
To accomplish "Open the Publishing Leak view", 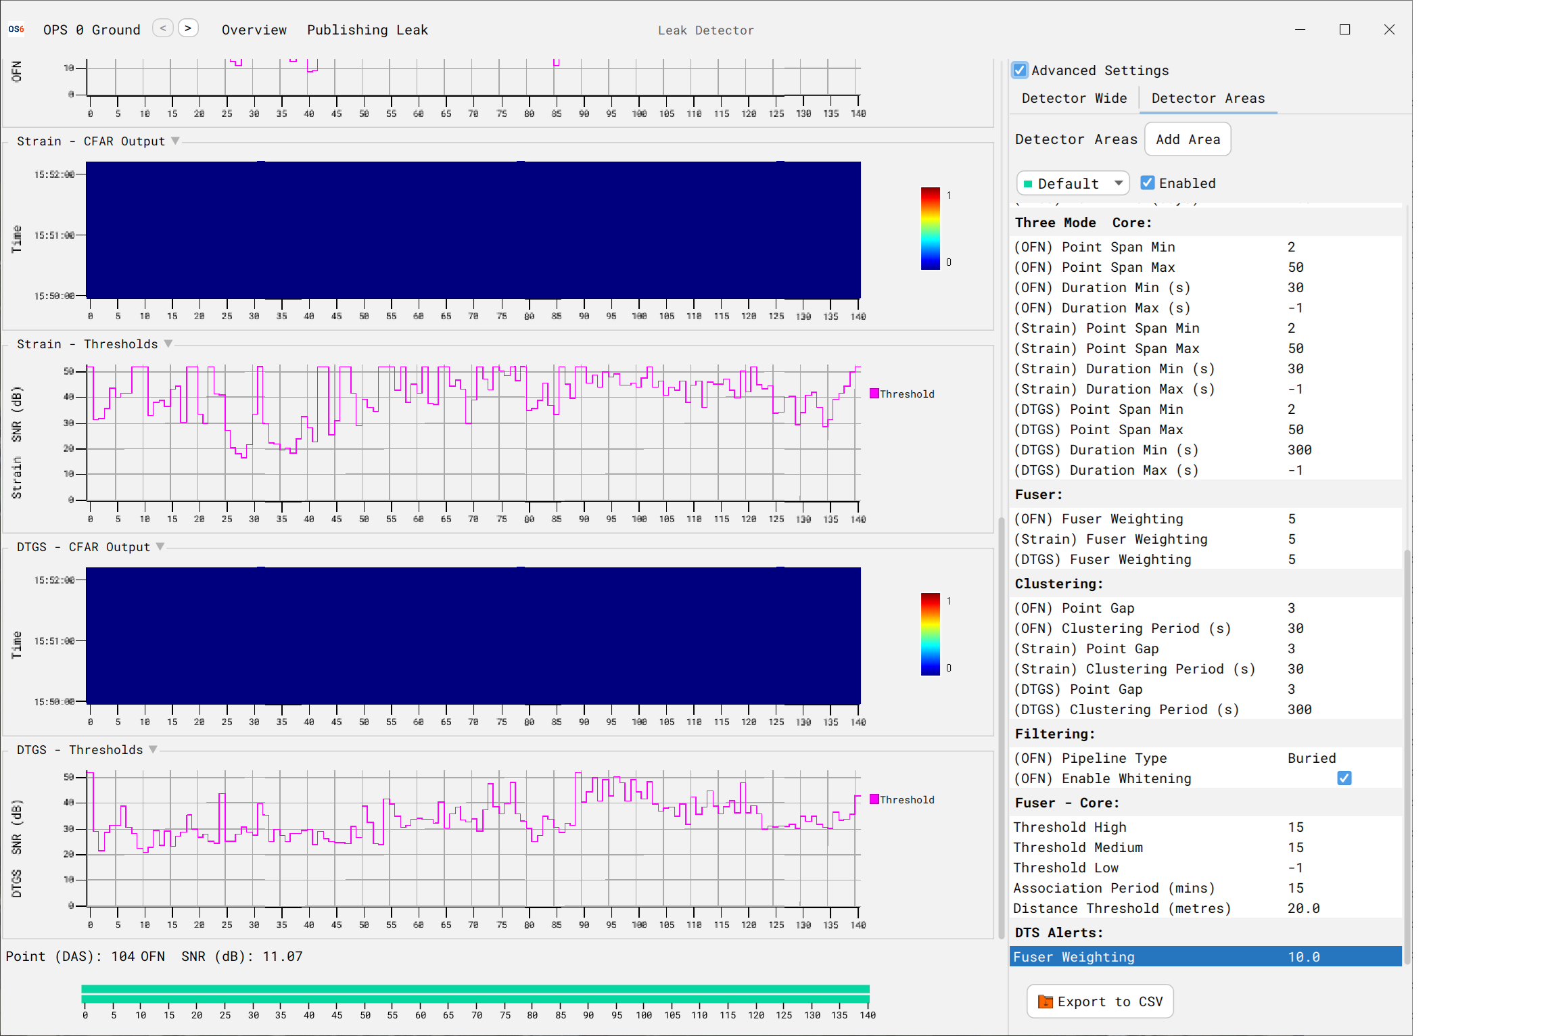I will point(367,30).
